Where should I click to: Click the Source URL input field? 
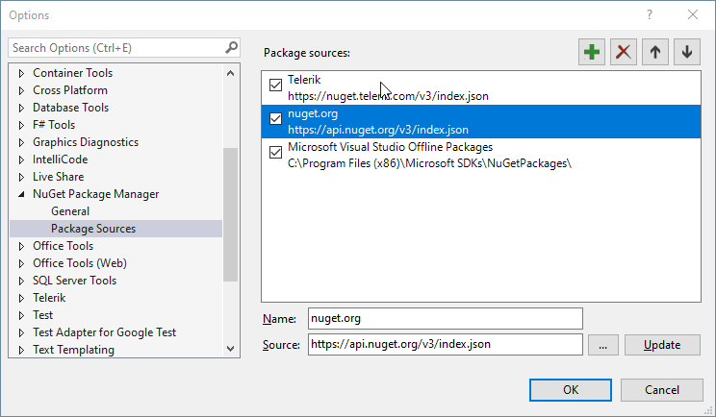click(446, 345)
